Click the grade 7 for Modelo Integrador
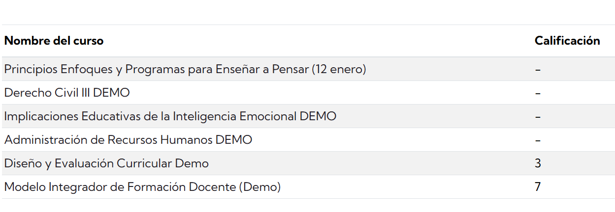 [538, 187]
